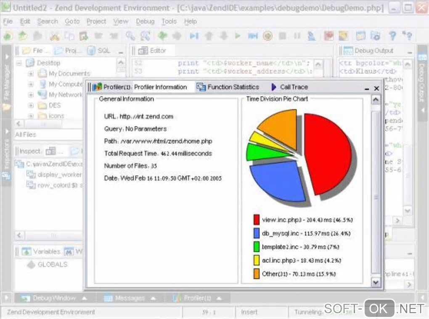The height and width of the screenshot is (319, 429).
Task: Click the Step over debug icon
Action: pyautogui.click(x=253, y=36)
